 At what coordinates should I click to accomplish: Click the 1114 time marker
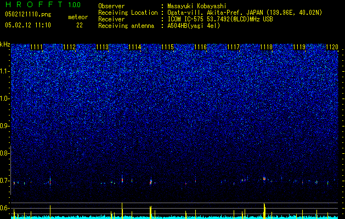(135, 47)
